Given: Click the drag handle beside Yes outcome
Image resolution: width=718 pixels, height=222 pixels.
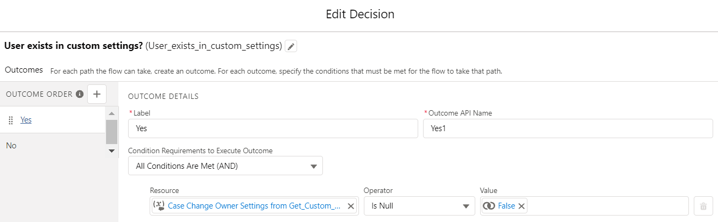Looking at the screenshot, I should tap(11, 120).
